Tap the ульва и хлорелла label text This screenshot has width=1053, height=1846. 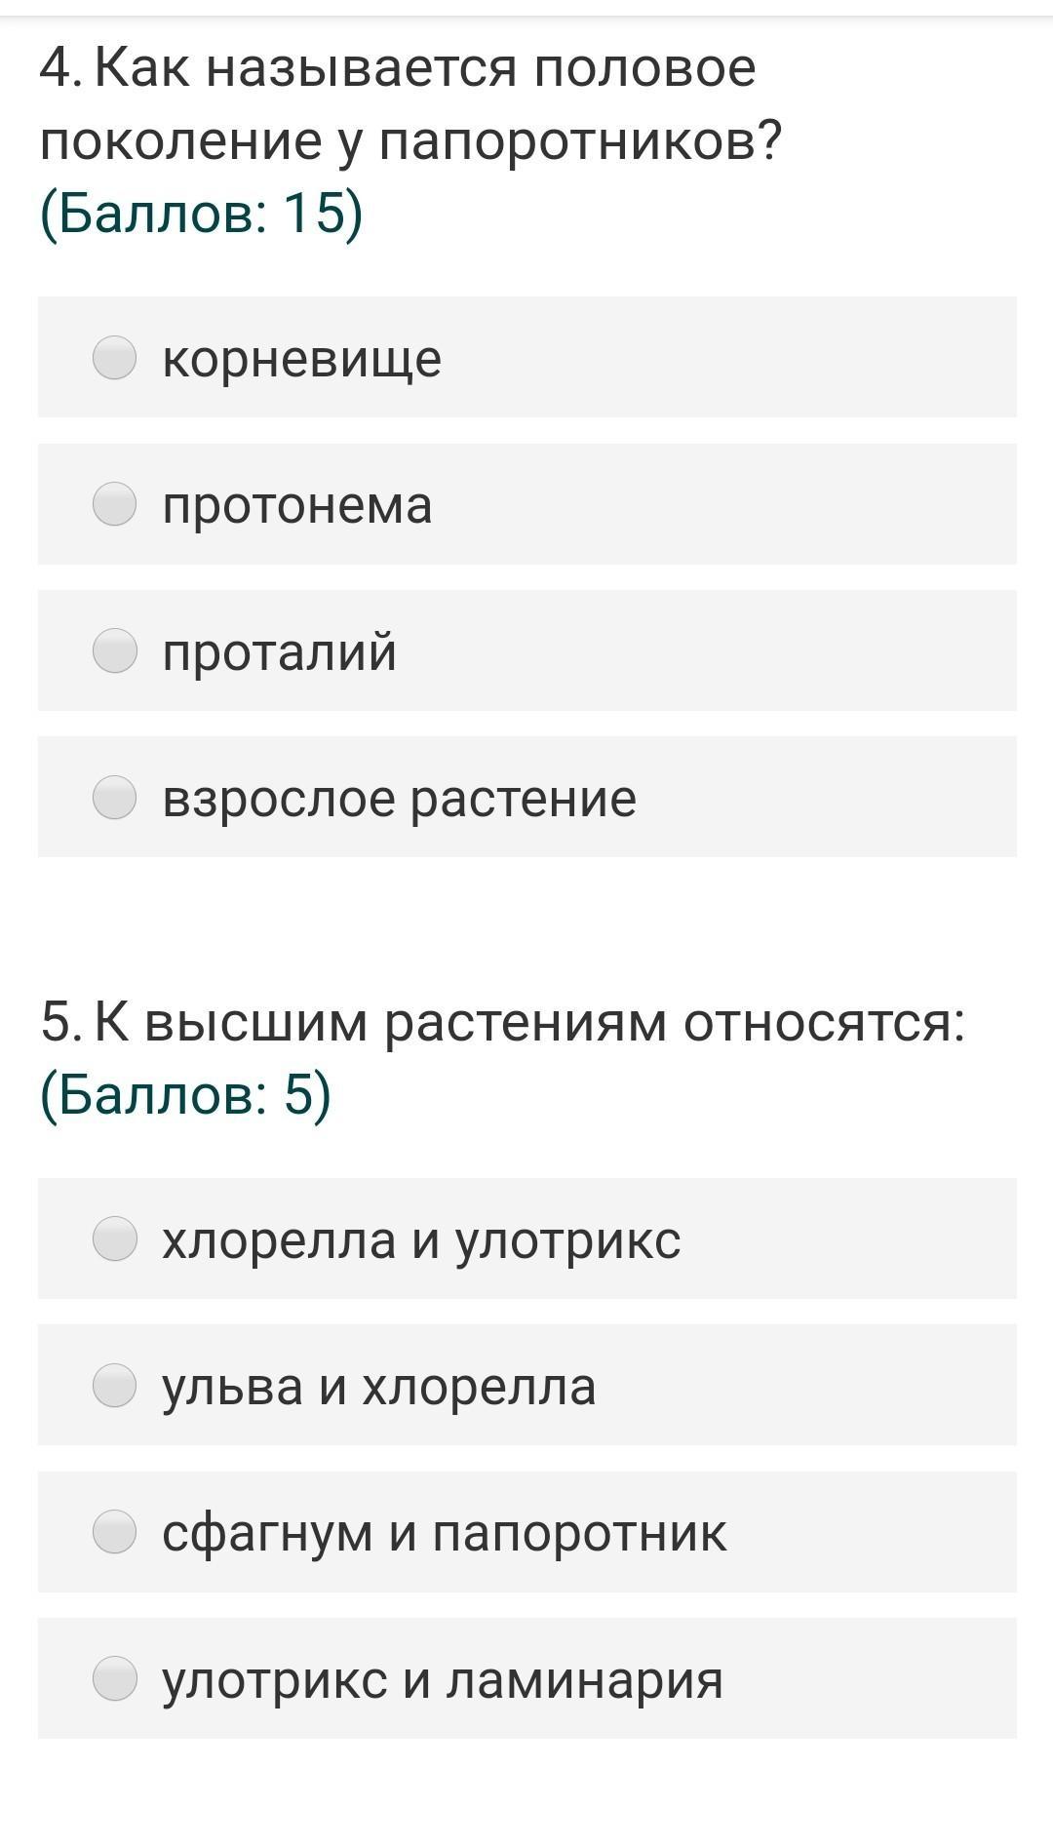pyautogui.click(x=378, y=1387)
